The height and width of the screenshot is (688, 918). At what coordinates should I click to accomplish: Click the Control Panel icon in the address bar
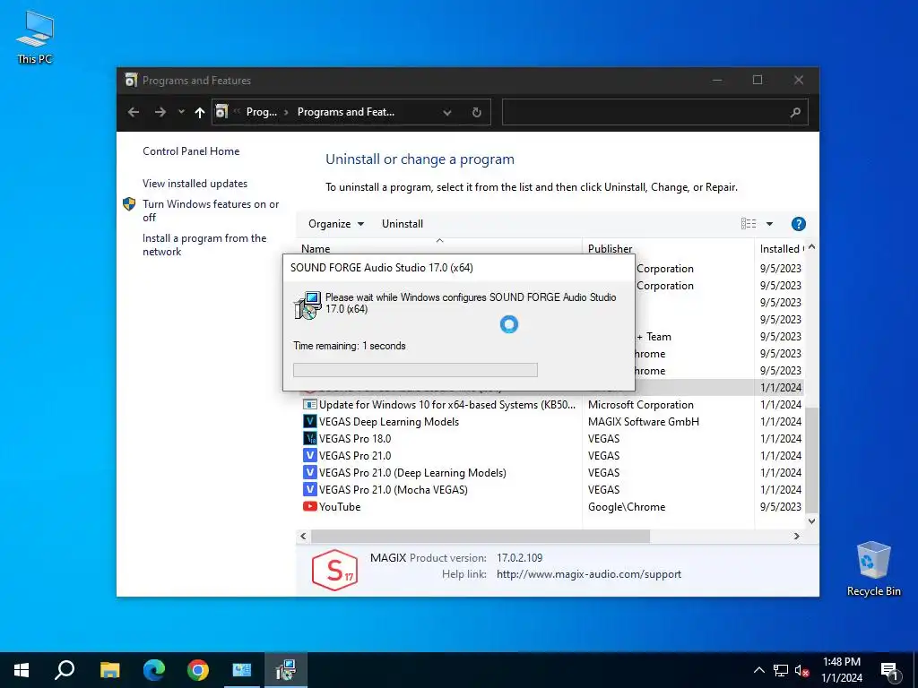point(221,112)
